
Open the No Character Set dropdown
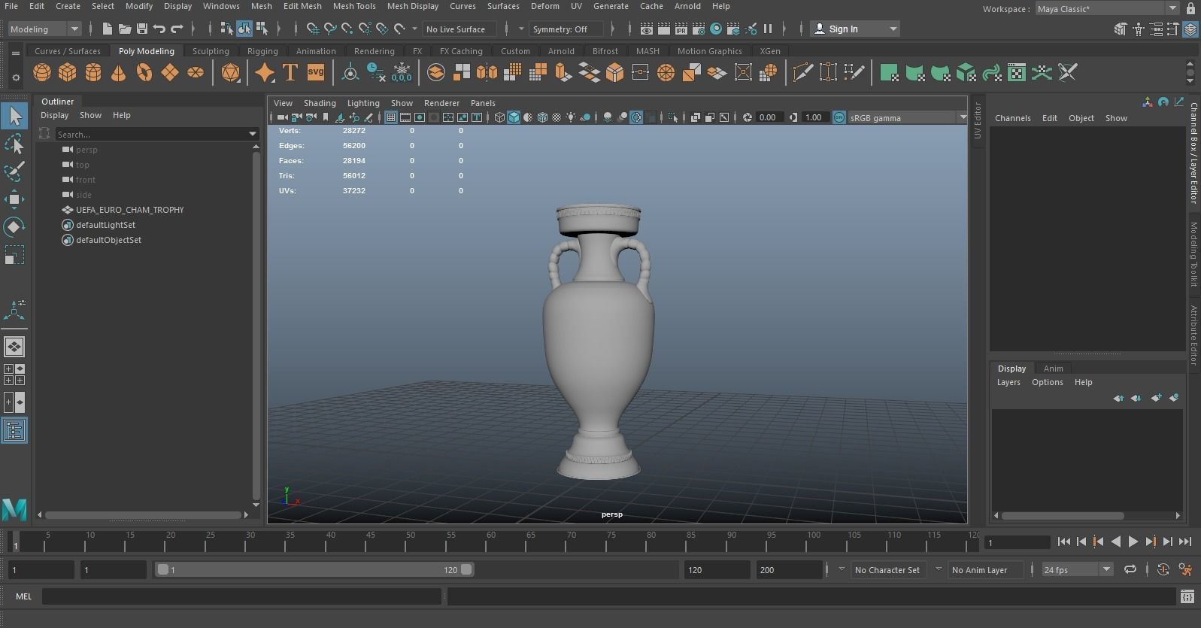coord(889,569)
